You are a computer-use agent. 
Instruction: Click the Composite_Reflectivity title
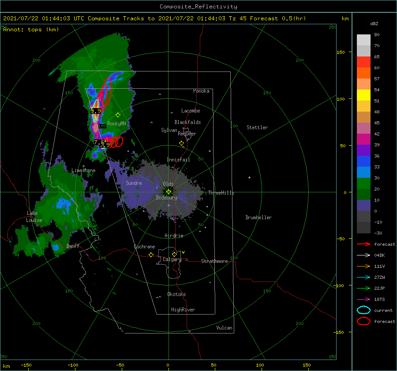click(198, 7)
